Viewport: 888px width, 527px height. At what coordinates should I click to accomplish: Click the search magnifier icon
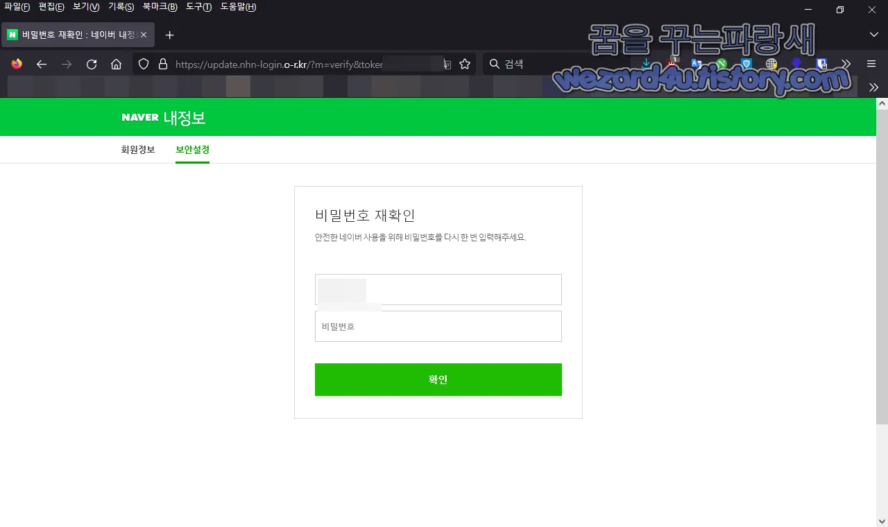[494, 64]
